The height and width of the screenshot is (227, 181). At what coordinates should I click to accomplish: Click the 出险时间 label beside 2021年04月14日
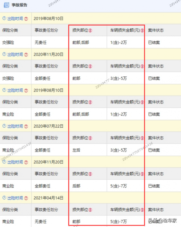click(x=15, y=198)
